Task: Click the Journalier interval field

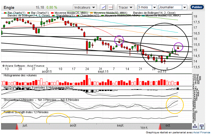Action: [x=170, y=7]
